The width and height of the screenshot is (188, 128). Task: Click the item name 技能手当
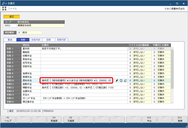[27, 66]
